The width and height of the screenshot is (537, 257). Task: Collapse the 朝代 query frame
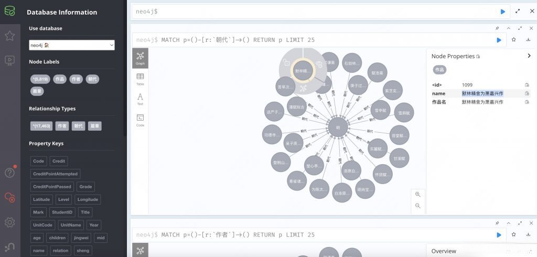tap(509, 28)
